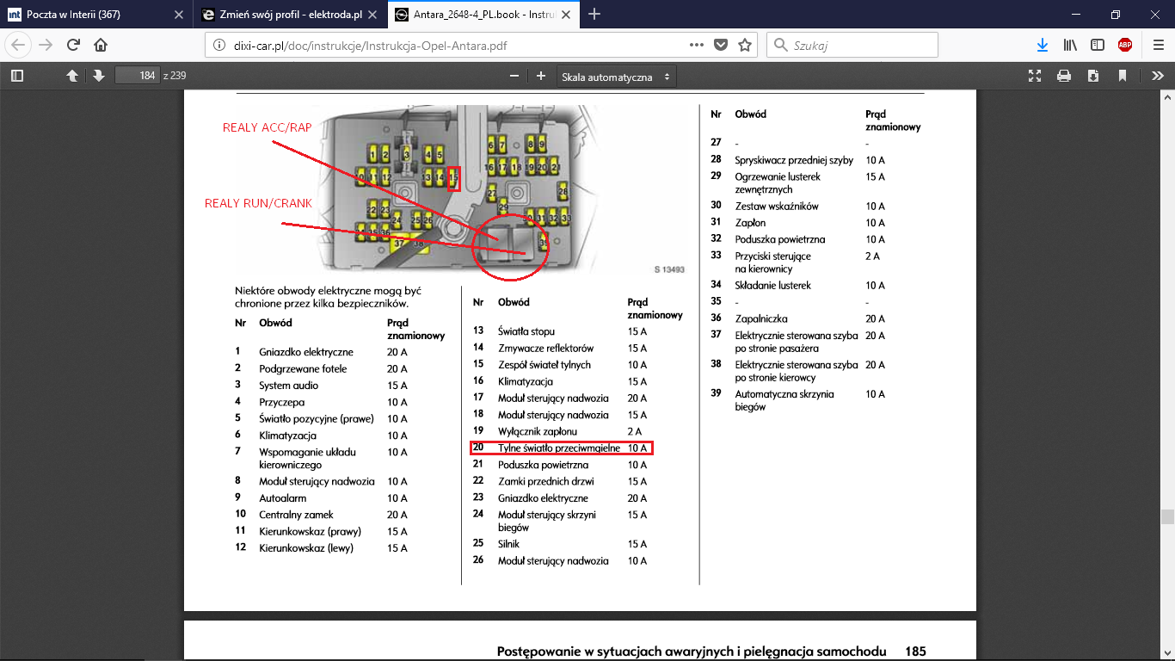
Task: Close the Poczta w Interii tab
Action: (178, 15)
